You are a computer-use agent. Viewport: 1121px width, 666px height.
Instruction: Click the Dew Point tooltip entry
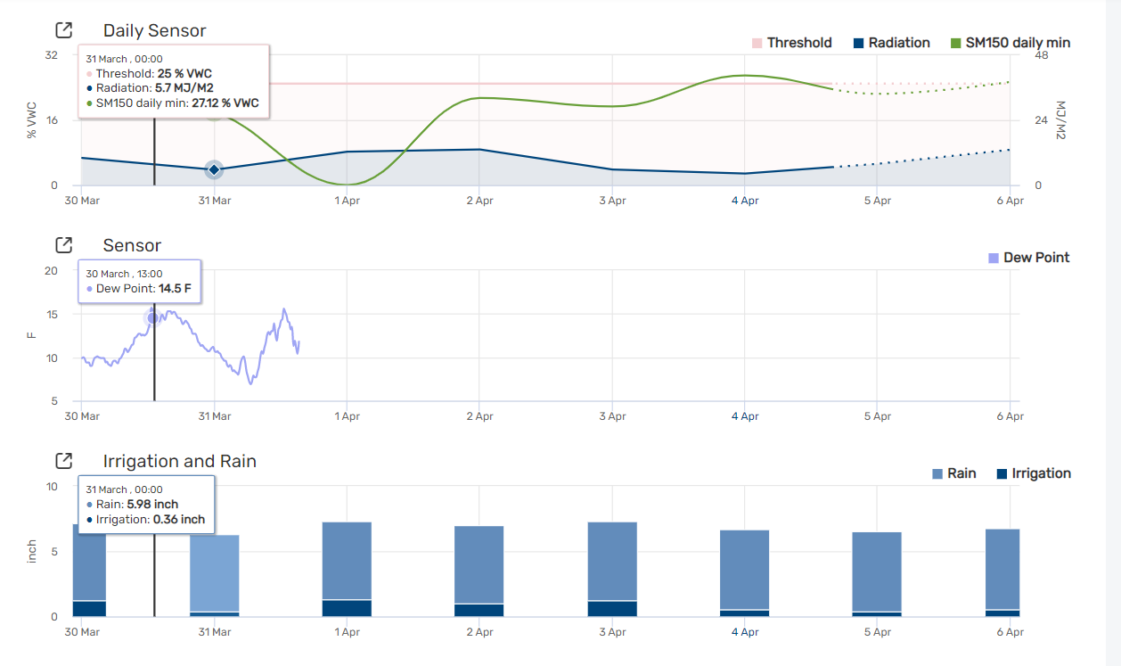coord(138,288)
